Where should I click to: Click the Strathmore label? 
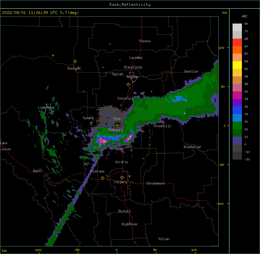click(156, 183)
